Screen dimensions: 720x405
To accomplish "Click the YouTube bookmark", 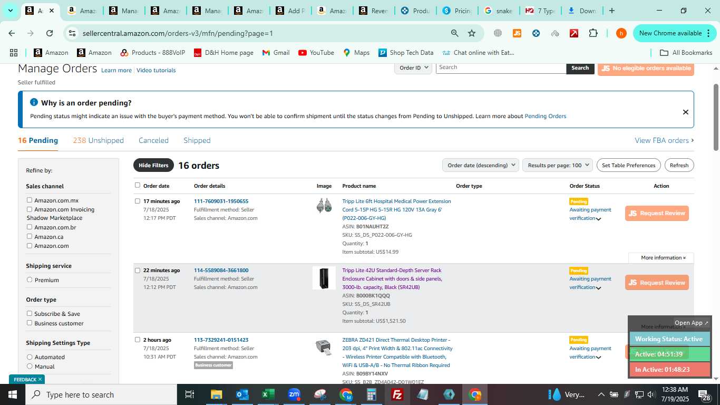I will click(316, 53).
